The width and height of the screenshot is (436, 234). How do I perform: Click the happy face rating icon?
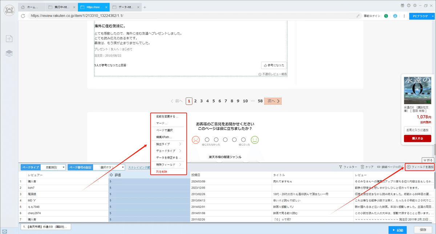[255, 139]
